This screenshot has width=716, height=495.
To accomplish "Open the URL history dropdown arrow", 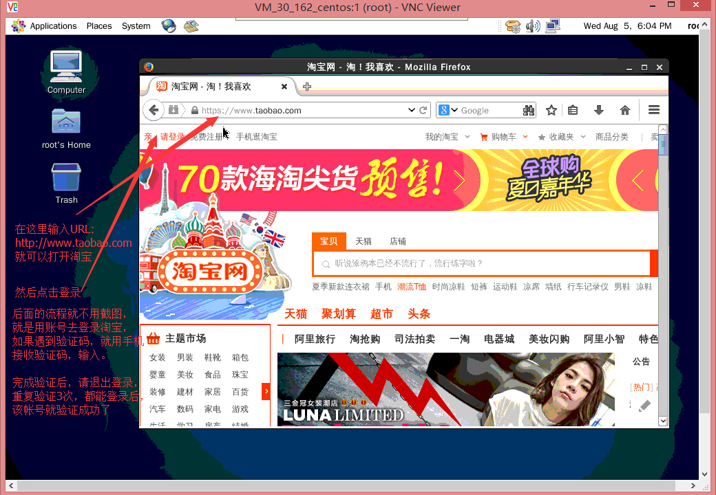I will [412, 110].
